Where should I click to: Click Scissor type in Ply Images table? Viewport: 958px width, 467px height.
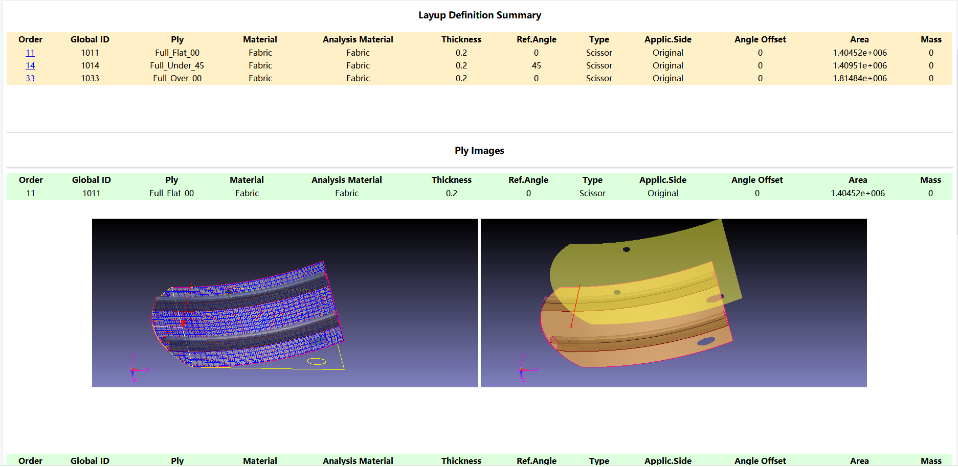click(592, 193)
